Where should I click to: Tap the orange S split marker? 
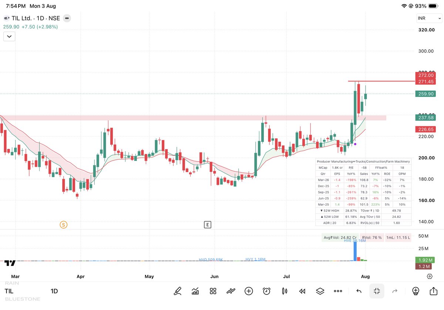click(64, 225)
